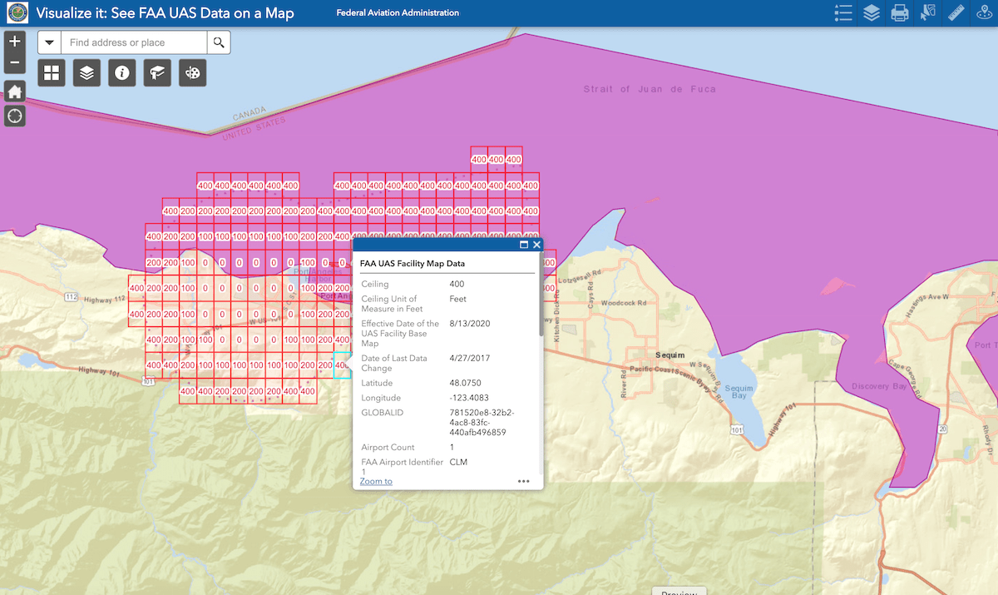Viewport: 998px width, 595px height.
Task: Dock the FAA UAS Facility Map Data popup
Action: 523,245
